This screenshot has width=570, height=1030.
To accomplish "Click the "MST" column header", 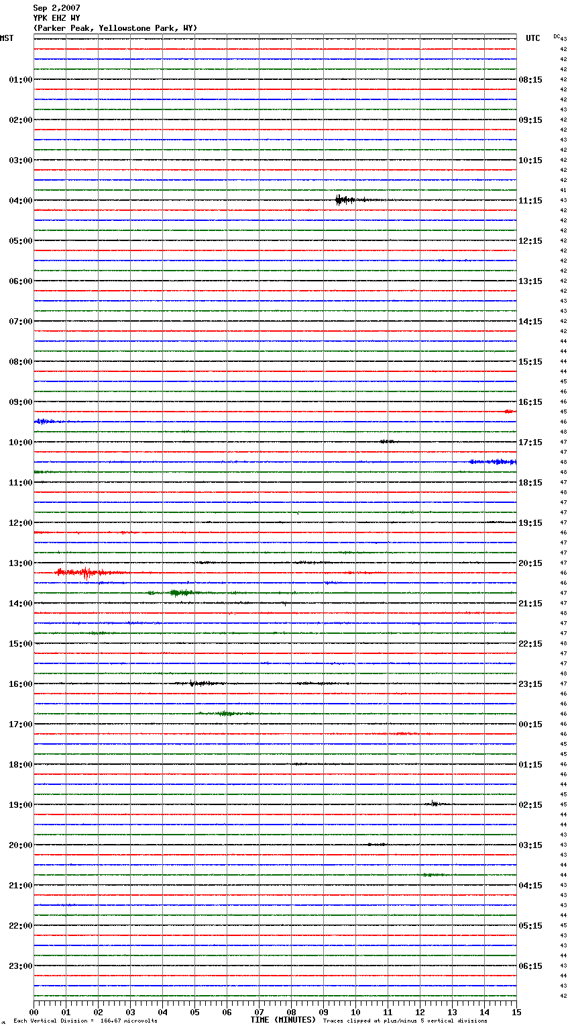I will pos(7,38).
